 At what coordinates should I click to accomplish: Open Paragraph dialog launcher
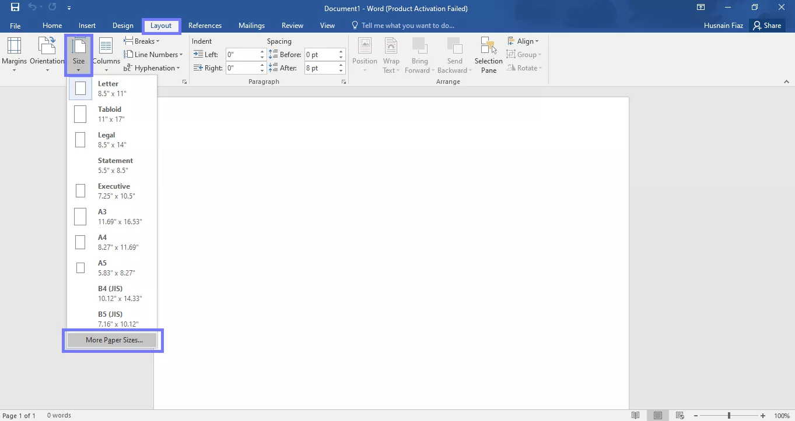pyautogui.click(x=344, y=82)
